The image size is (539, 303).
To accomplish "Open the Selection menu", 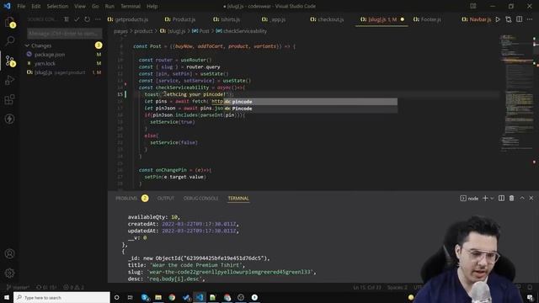I will pyautogui.click(x=57, y=6).
